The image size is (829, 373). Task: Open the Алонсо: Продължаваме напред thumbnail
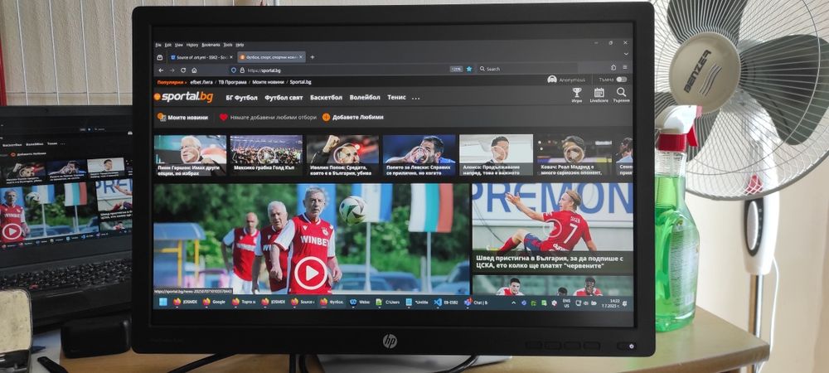point(496,155)
